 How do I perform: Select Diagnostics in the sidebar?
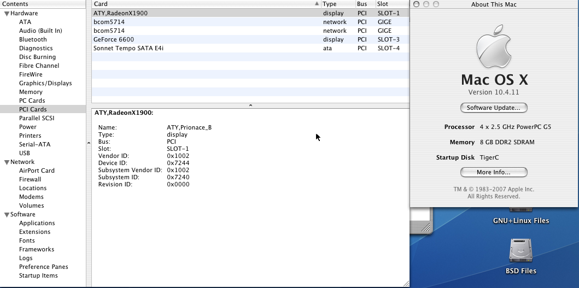[x=36, y=48]
